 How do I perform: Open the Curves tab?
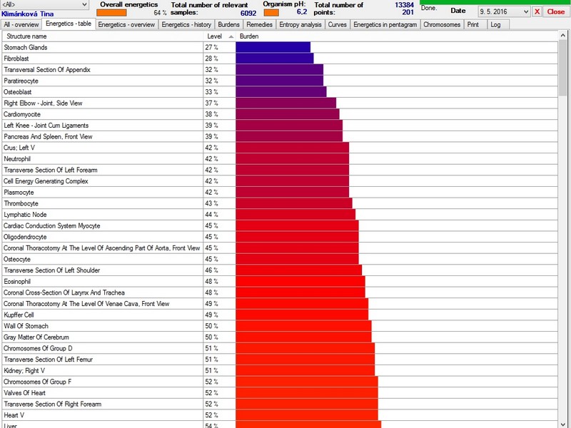[337, 25]
